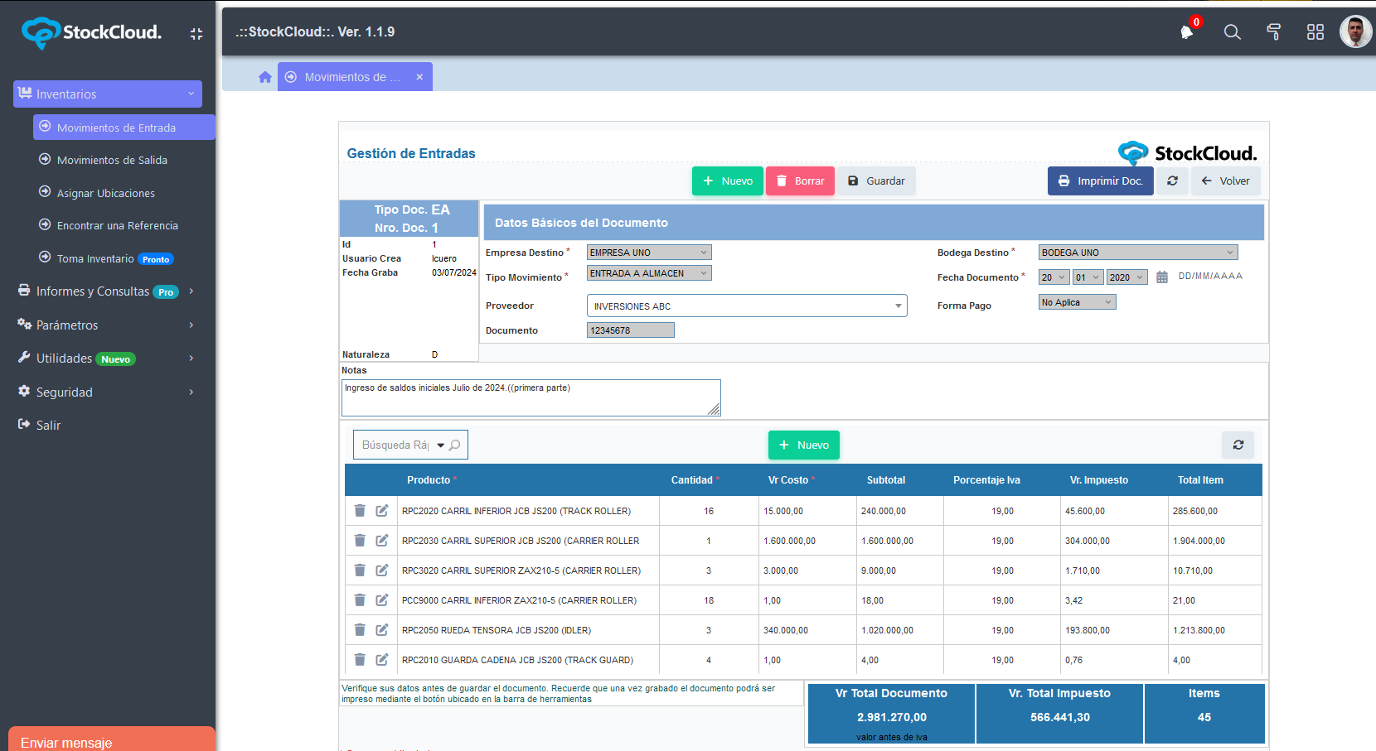This screenshot has height=751, width=1376.
Task: Collapse sidebar using the fullscreen toggle icon
Action: coord(196,34)
